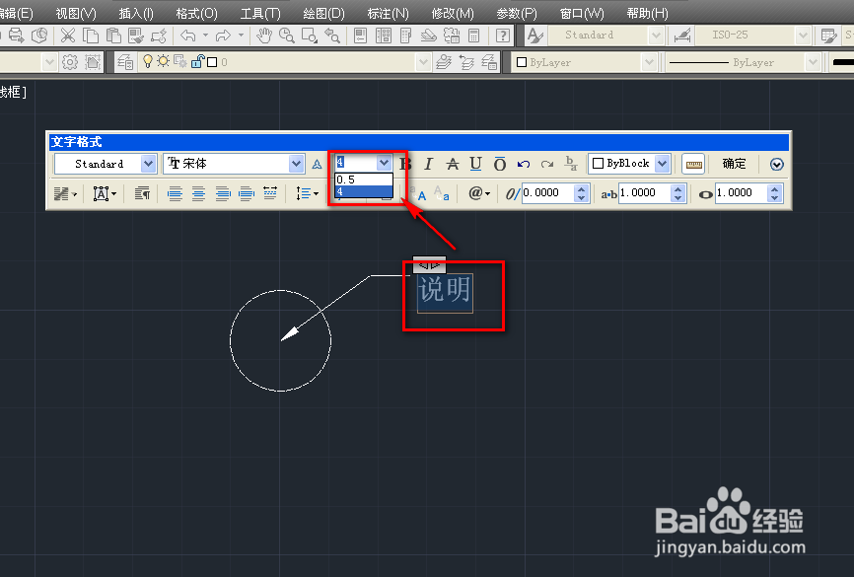Toggle layer 0 on/off lightbulb
Image resolution: width=854 pixels, height=577 pixels.
click(x=148, y=61)
